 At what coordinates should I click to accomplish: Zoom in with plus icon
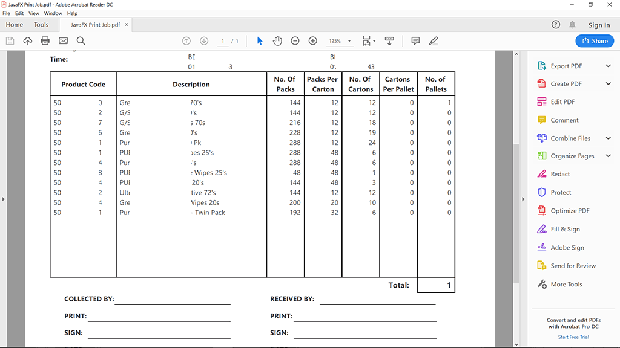(313, 40)
